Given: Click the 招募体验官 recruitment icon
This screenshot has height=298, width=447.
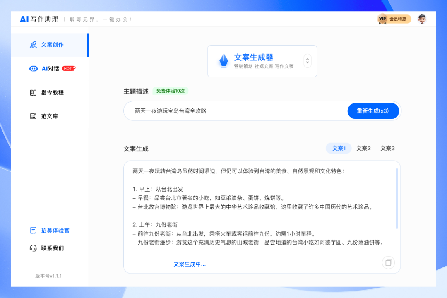Looking at the screenshot, I should point(34,231).
